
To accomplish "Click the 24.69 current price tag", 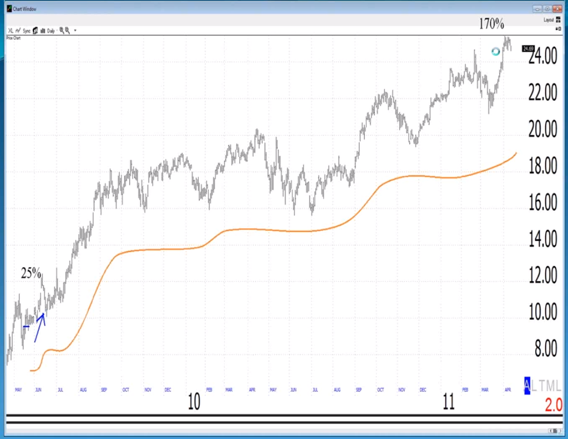I will click(x=528, y=48).
